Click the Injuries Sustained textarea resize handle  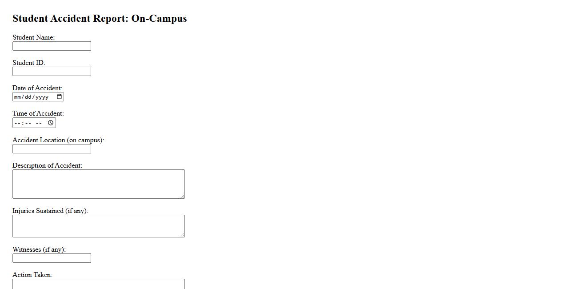pyautogui.click(x=182, y=235)
